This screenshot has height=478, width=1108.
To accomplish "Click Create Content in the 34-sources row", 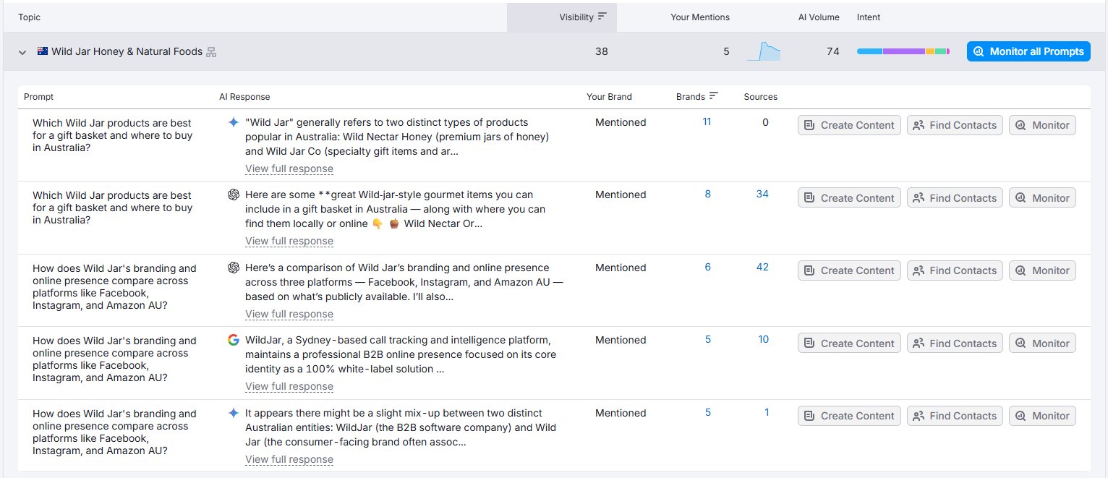I will tap(850, 198).
